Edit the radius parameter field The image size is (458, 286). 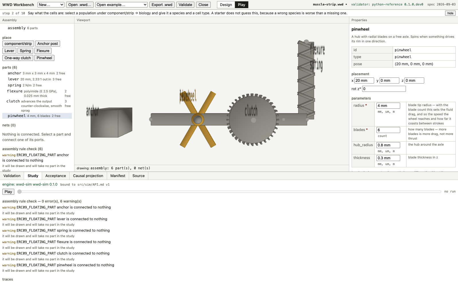pos(388,106)
